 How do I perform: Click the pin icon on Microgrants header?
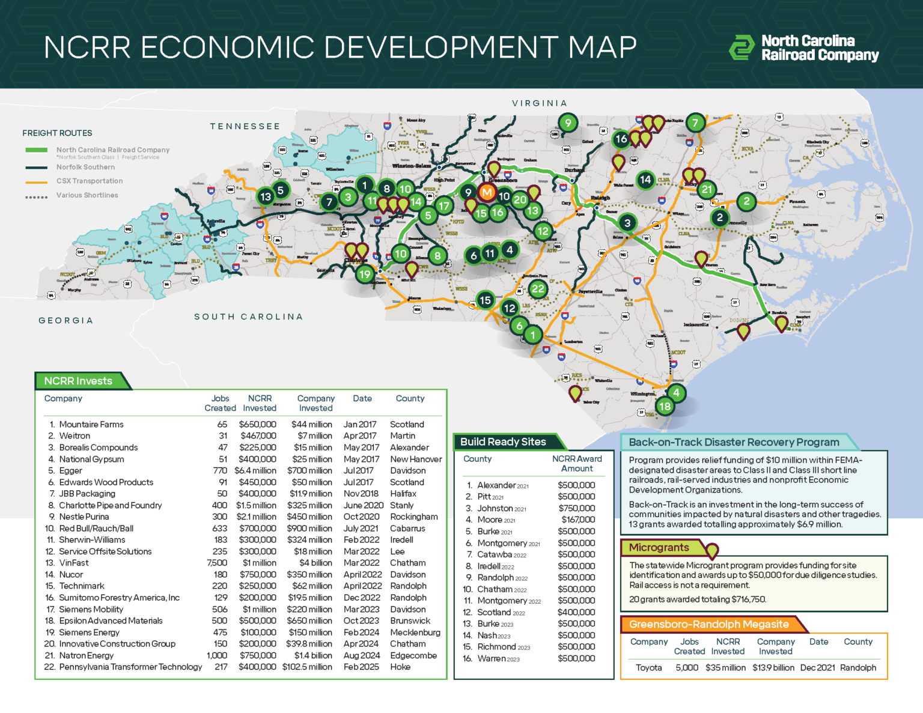pyautogui.click(x=712, y=551)
